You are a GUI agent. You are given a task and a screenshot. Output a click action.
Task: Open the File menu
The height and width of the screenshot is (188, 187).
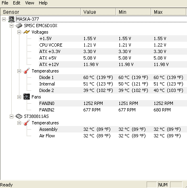5,3
